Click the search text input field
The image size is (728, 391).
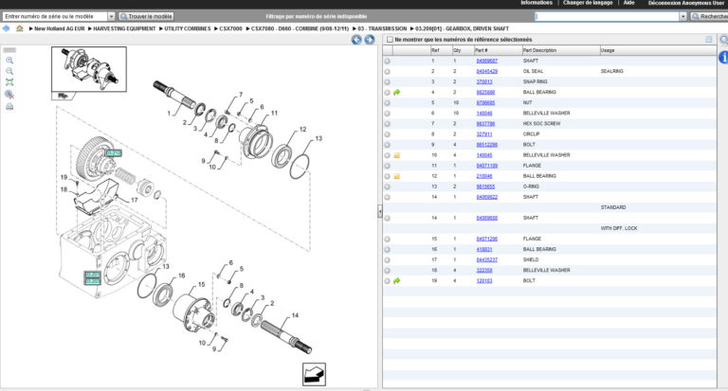pyautogui.click(x=607, y=16)
